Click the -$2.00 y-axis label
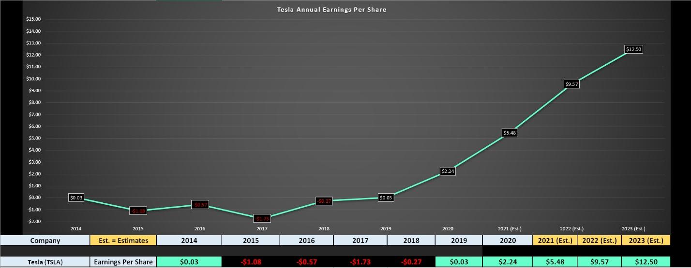691x268 pixels. 33,222
